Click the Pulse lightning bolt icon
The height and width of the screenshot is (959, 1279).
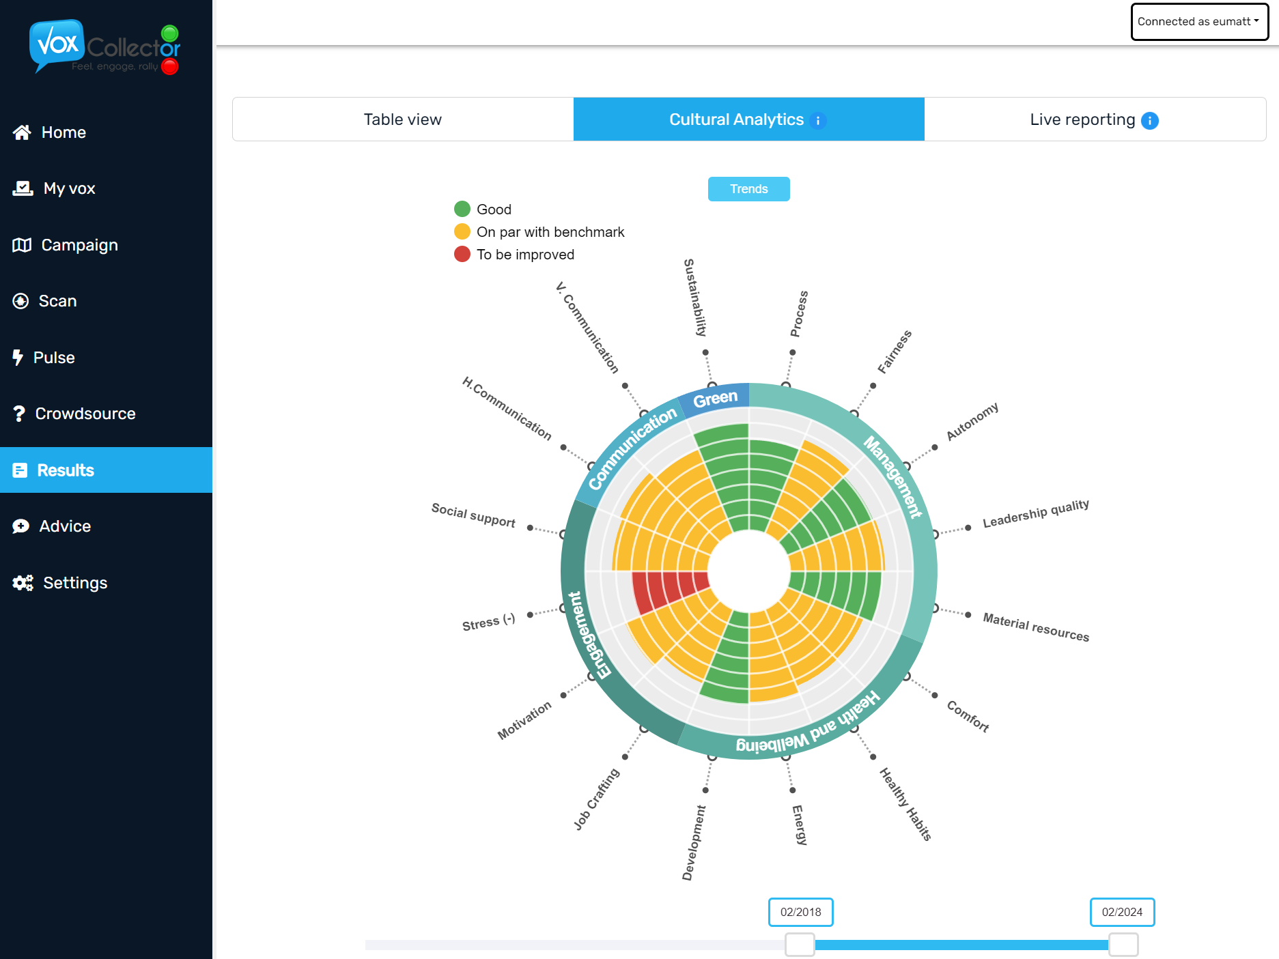(18, 358)
